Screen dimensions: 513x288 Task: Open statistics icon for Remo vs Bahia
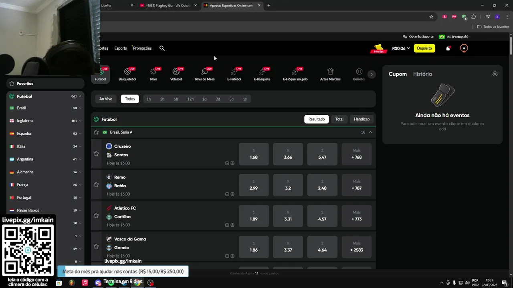tap(232, 194)
